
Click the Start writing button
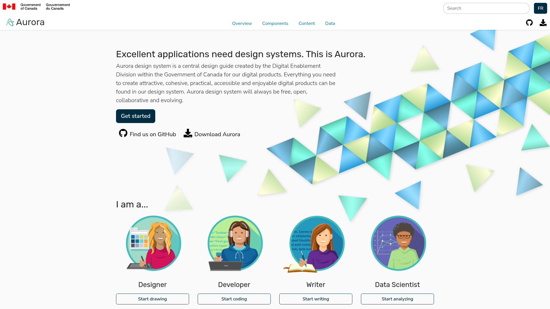316,299
